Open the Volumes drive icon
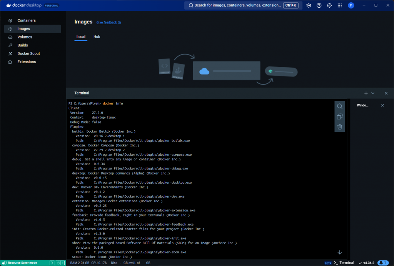Image resolution: width=394 pixels, height=266 pixels. (10, 37)
